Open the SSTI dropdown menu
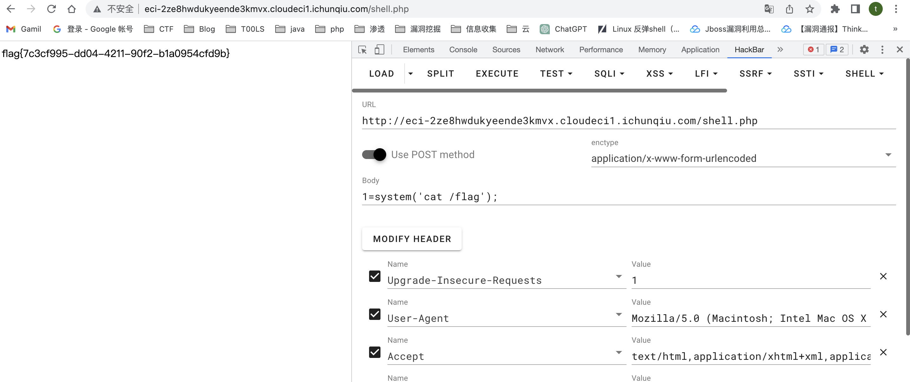The height and width of the screenshot is (382, 910). (808, 74)
